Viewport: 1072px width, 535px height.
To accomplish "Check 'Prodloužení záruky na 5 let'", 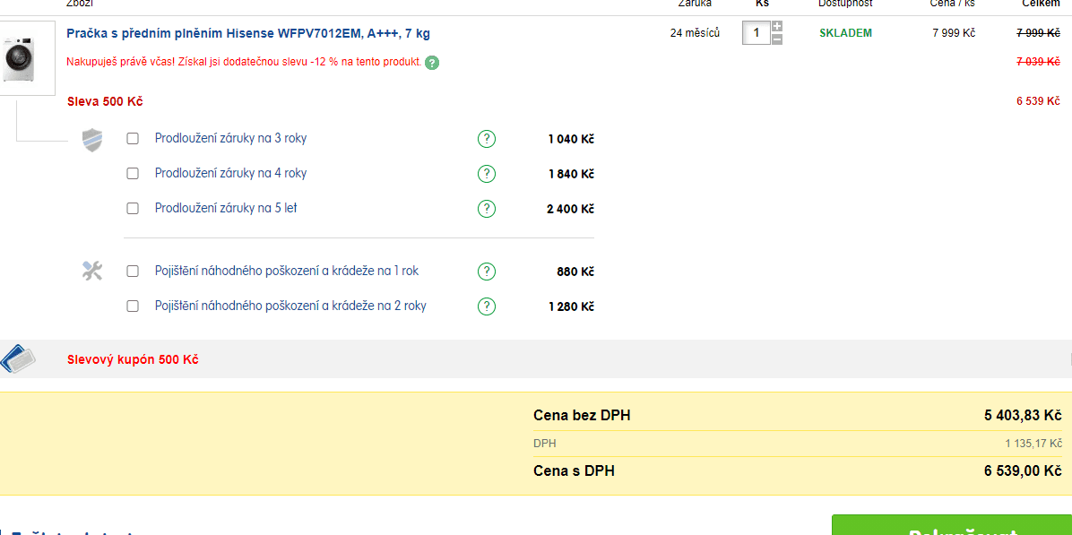I will (133, 209).
